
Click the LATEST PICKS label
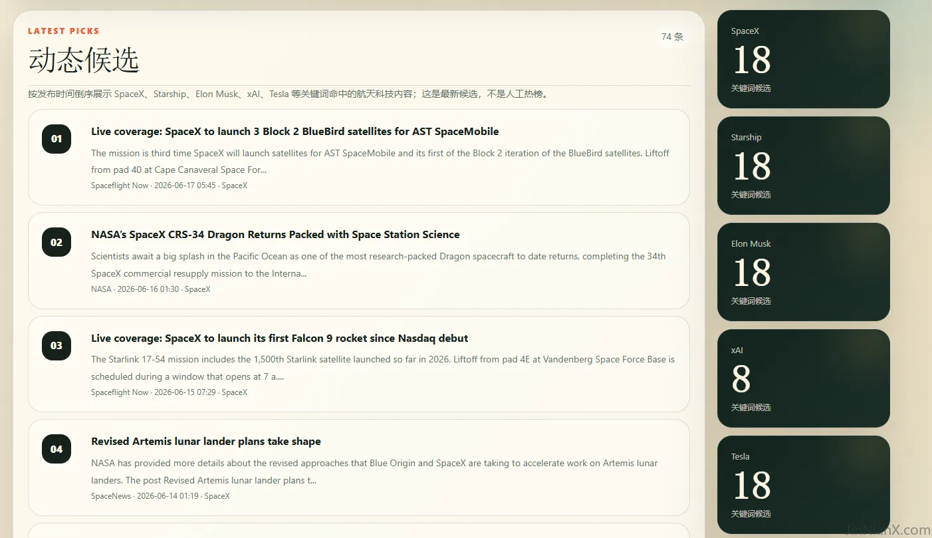click(64, 31)
